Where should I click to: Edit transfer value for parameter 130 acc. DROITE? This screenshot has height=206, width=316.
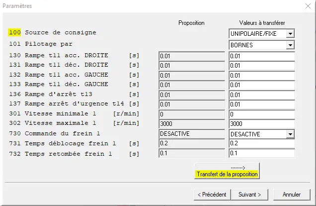coord(262,56)
